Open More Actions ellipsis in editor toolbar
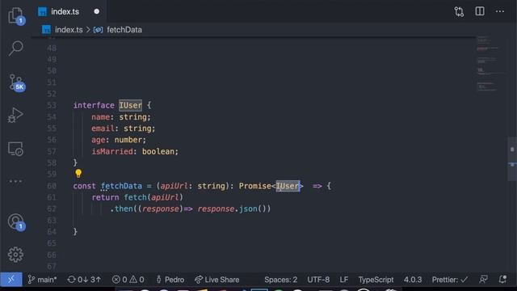 point(500,11)
